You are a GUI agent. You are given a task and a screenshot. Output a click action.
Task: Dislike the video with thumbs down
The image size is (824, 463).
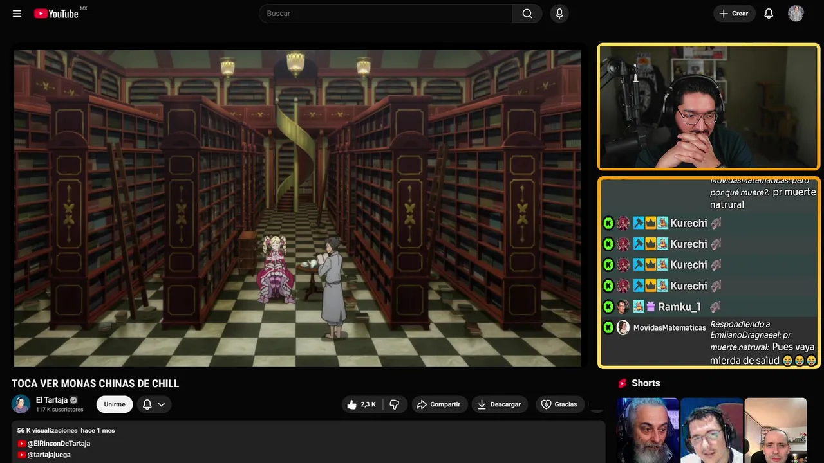pyautogui.click(x=395, y=404)
